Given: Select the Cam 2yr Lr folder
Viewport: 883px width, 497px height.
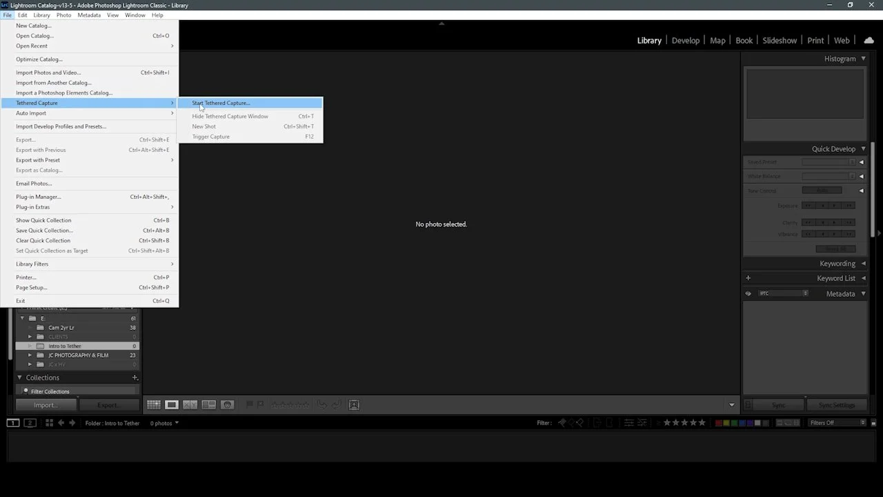Looking at the screenshot, I should [77, 328].
